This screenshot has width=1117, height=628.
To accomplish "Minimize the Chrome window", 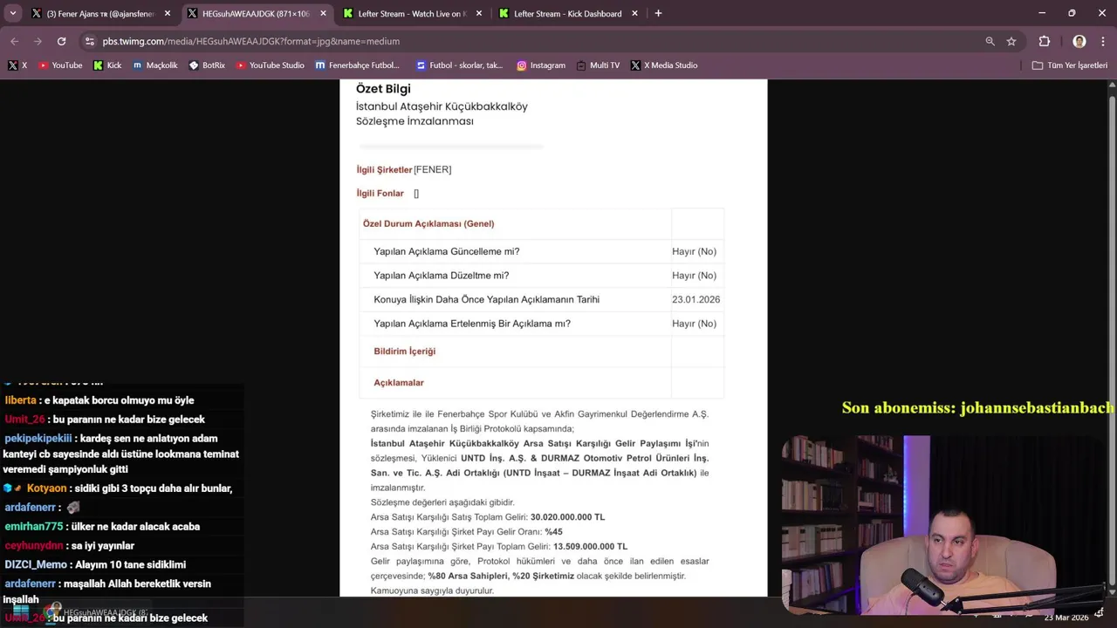I will (1042, 13).
